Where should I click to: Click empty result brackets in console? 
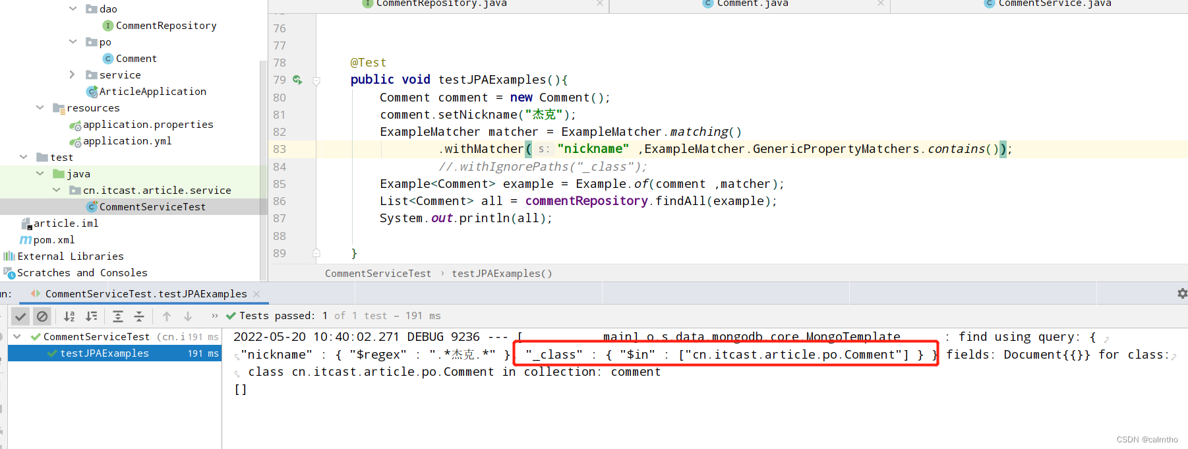pyautogui.click(x=241, y=390)
